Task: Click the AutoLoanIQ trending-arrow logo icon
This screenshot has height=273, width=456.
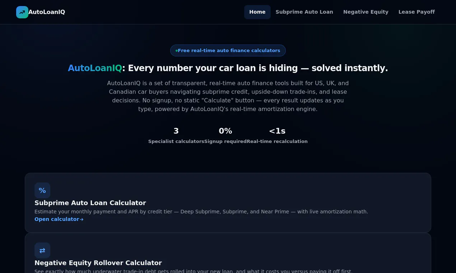Action: tap(22, 12)
